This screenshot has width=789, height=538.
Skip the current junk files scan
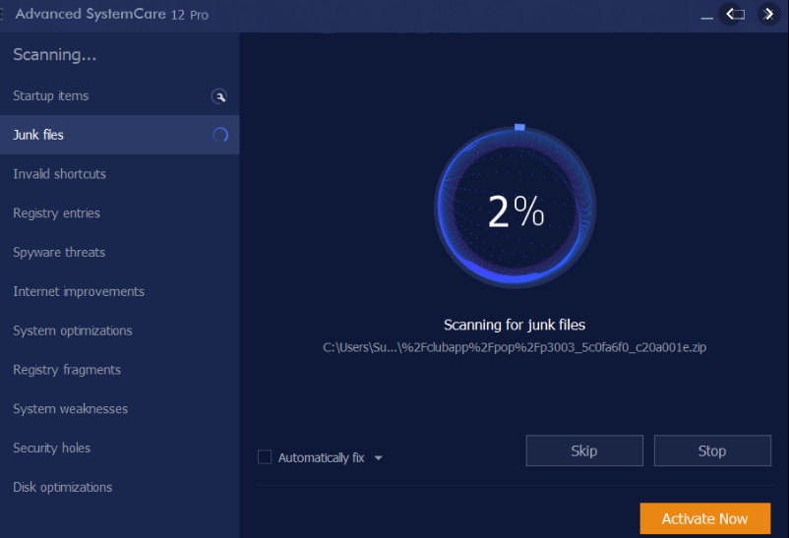tap(584, 451)
